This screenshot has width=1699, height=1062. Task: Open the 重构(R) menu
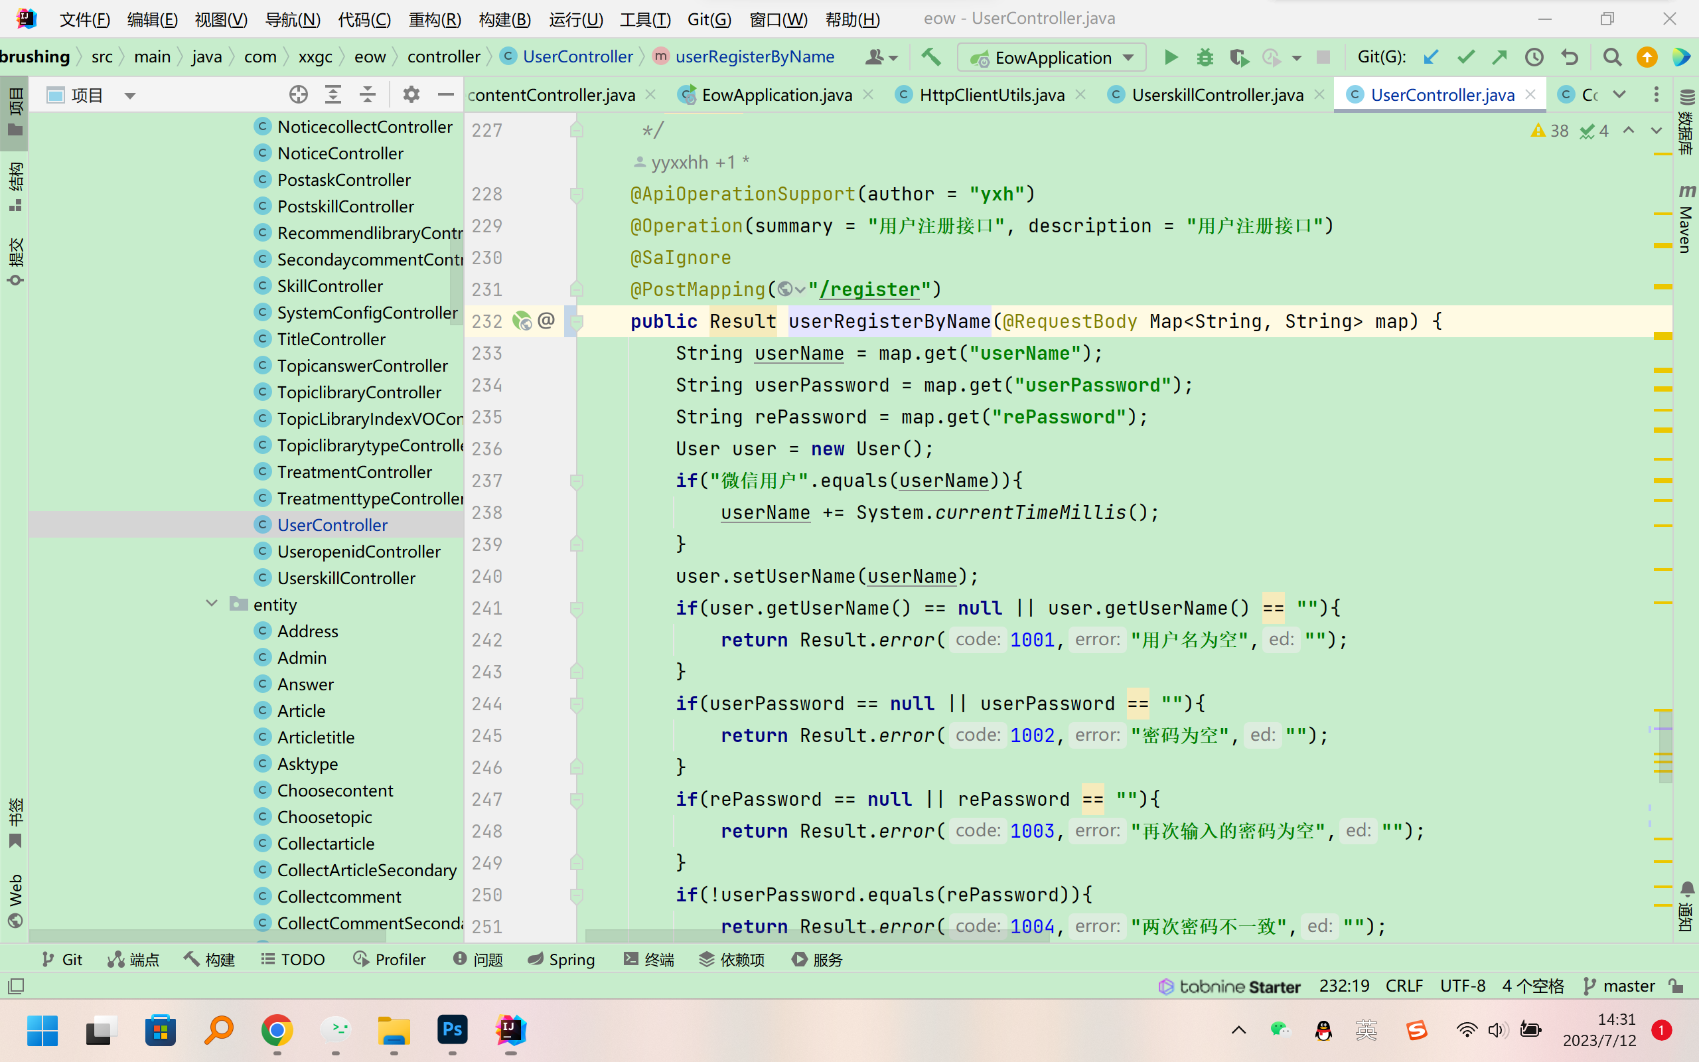click(435, 19)
